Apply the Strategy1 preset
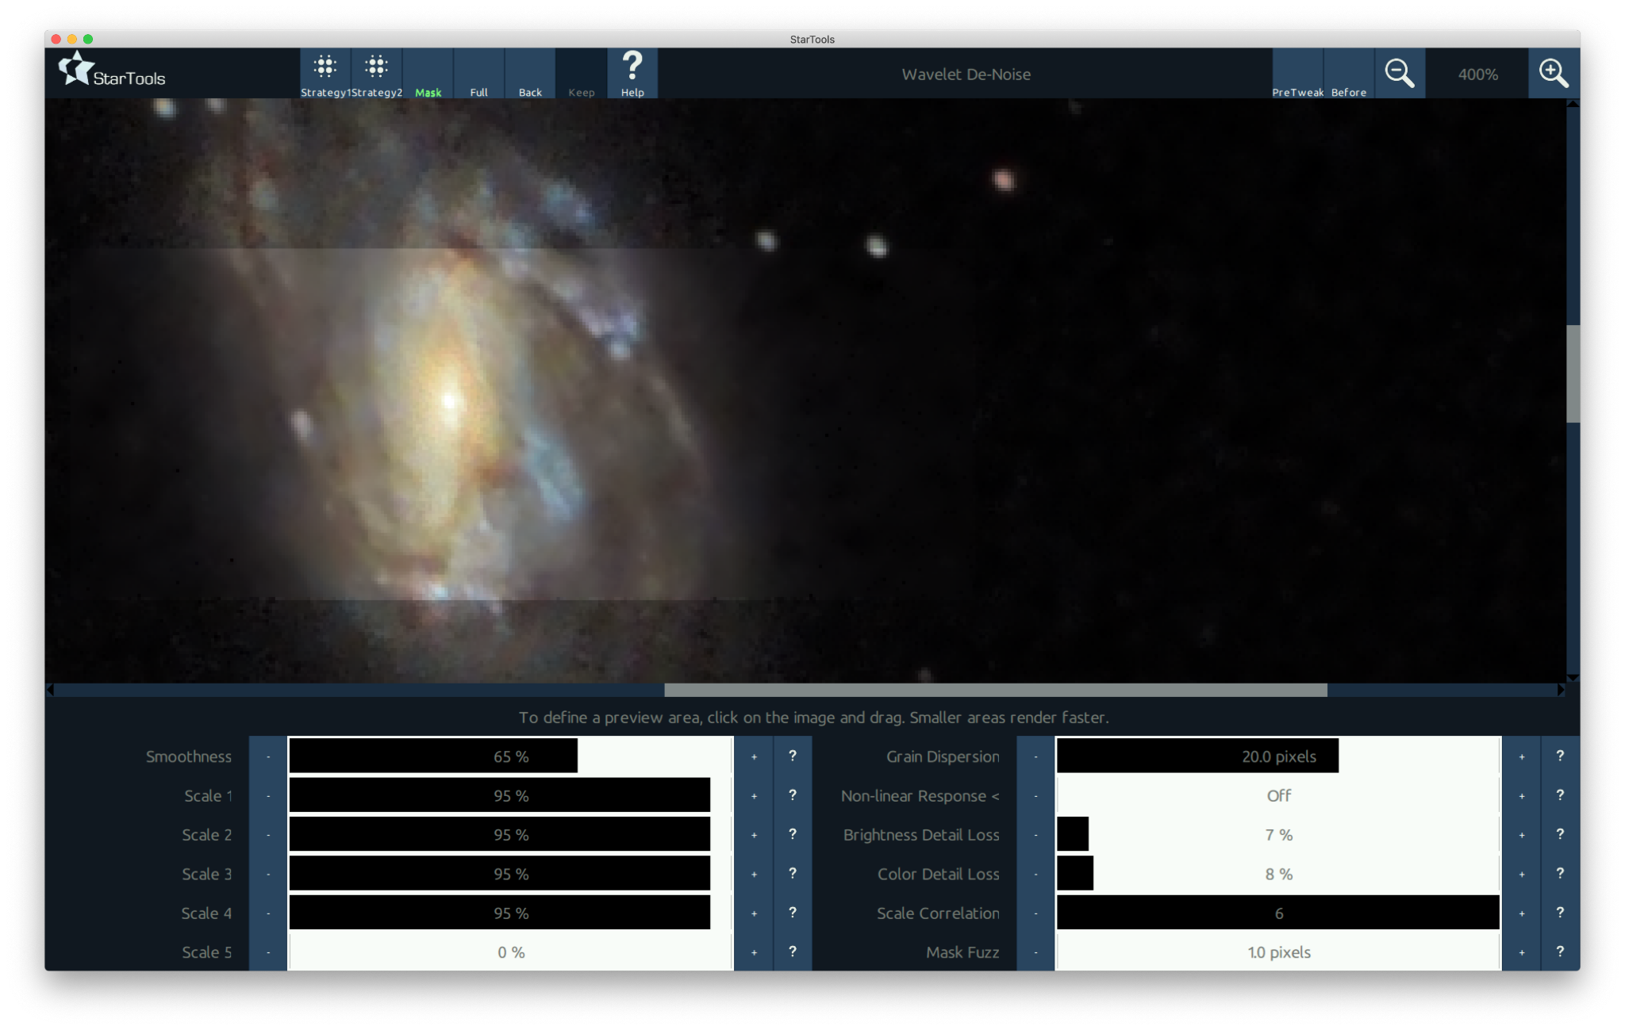Viewport: 1625px width, 1030px height. click(x=325, y=74)
